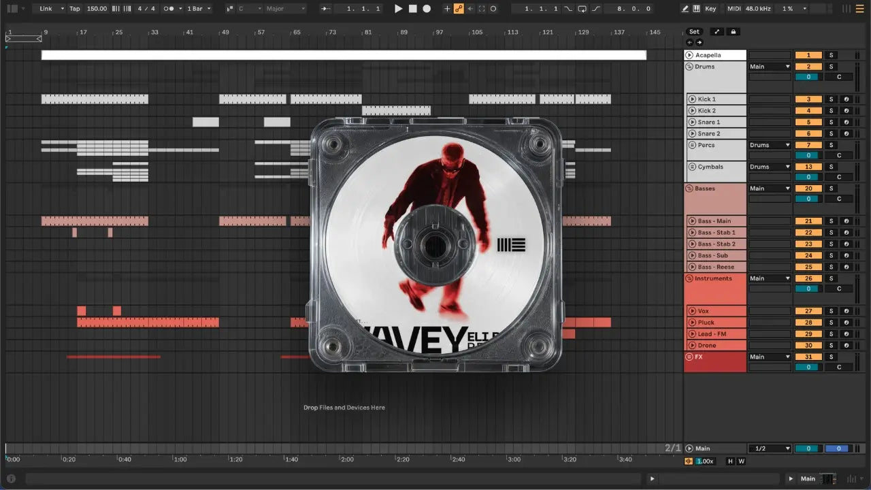The image size is (871, 490).
Task: Activate Draw Mode pencil icon
Action: tap(685, 9)
